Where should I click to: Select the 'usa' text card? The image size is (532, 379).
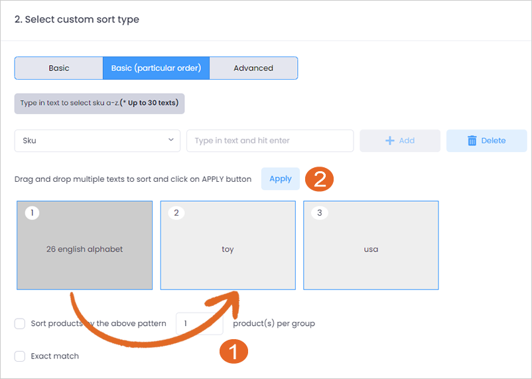click(371, 245)
